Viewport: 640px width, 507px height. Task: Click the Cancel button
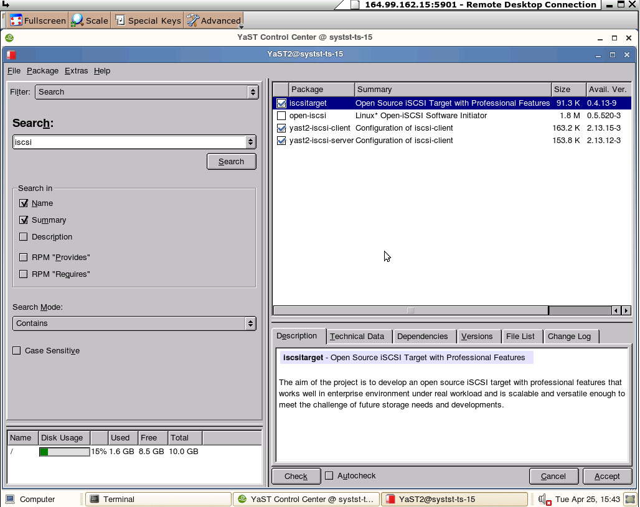click(553, 477)
